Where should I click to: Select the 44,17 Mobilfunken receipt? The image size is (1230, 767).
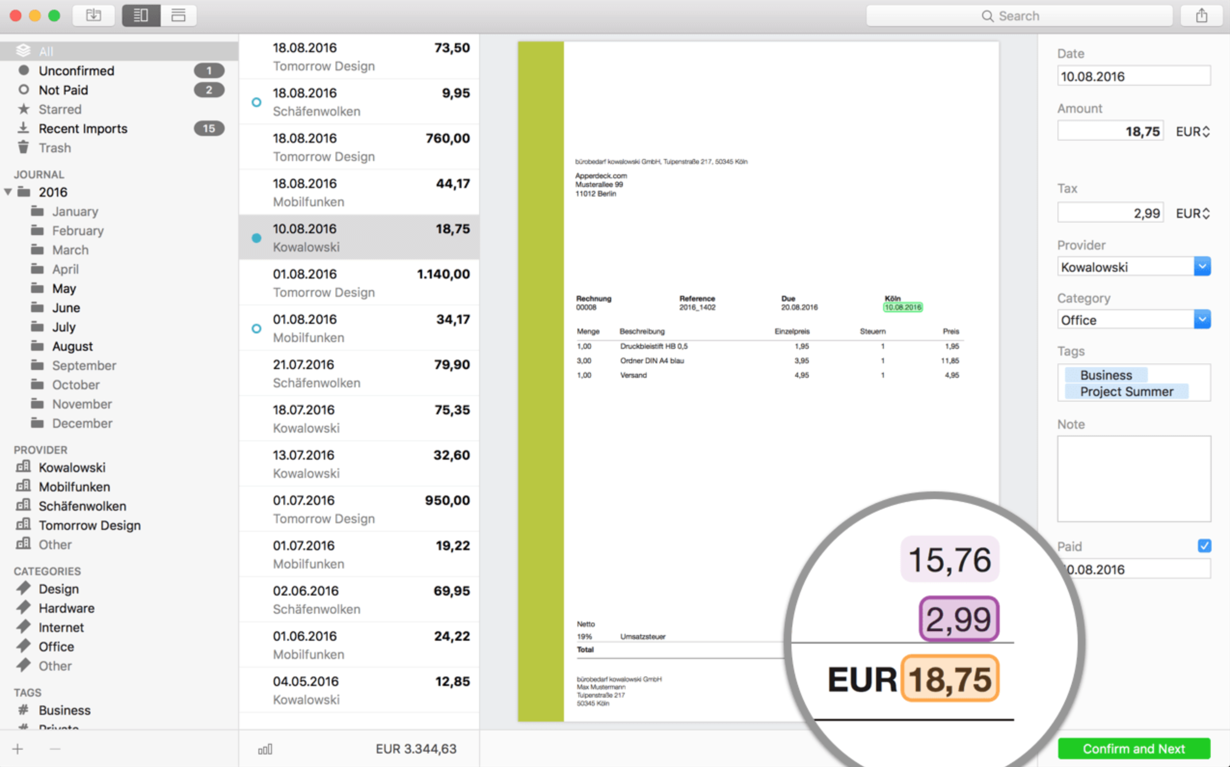pos(359,192)
